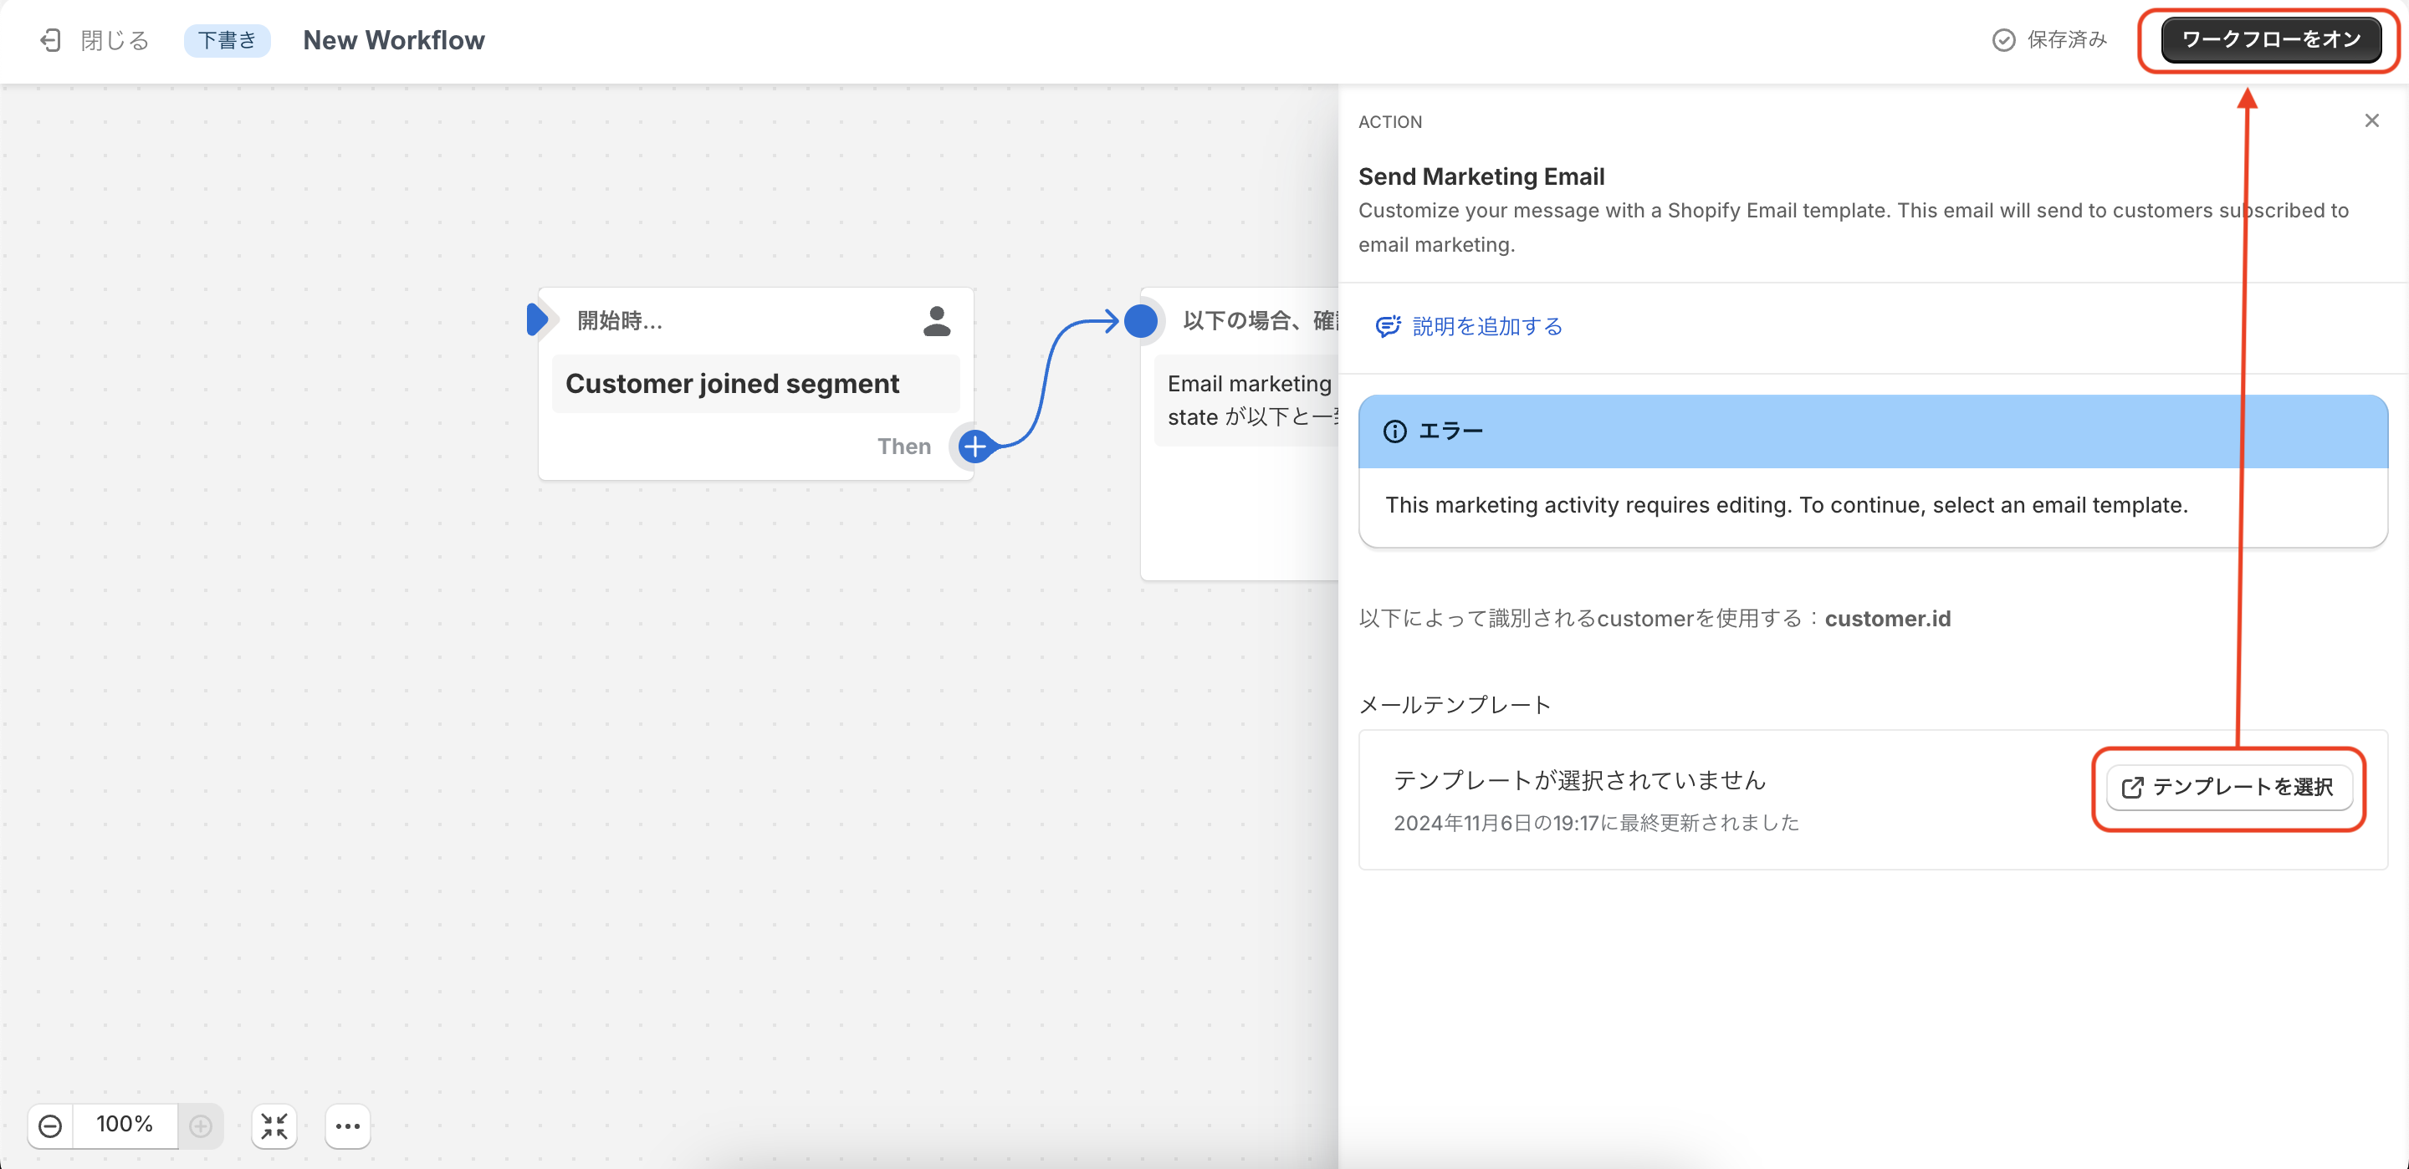The image size is (2409, 1169).
Task: Click the zoom out minus icon
Action: tap(50, 1126)
